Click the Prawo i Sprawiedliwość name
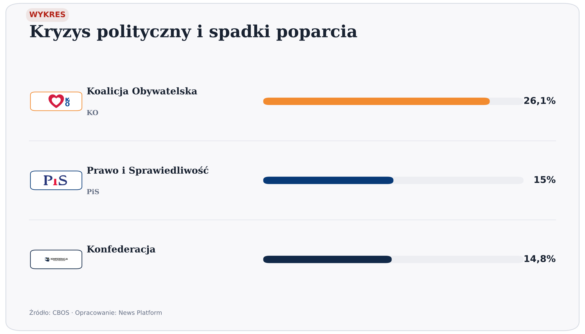This screenshot has height=334, width=585. click(x=148, y=170)
